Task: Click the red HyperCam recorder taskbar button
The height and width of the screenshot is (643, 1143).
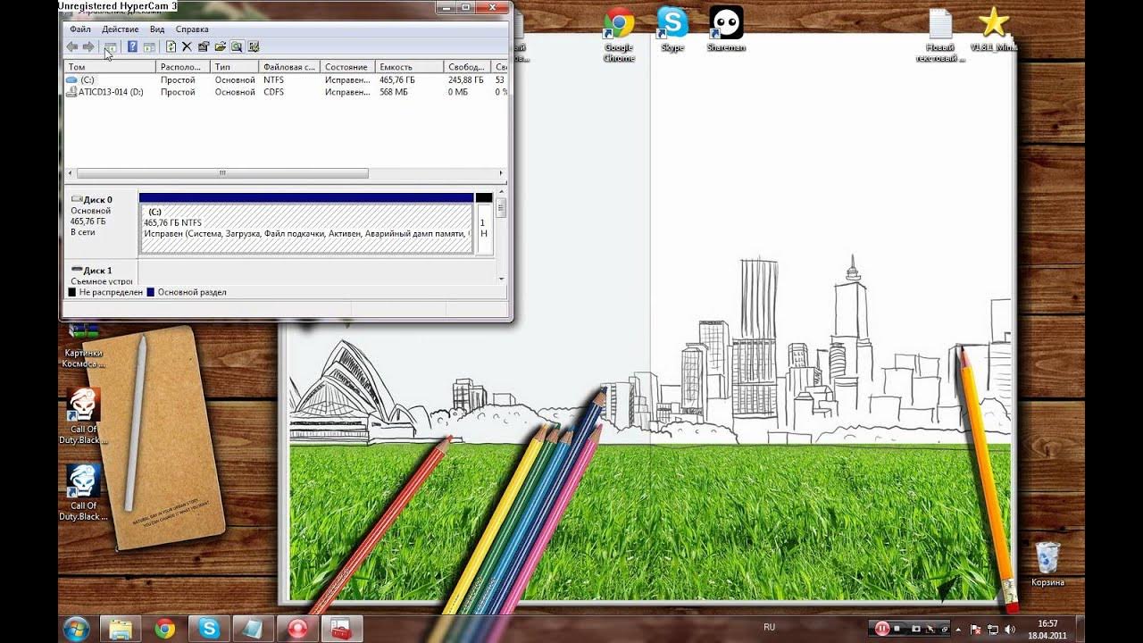Action: tap(298, 629)
